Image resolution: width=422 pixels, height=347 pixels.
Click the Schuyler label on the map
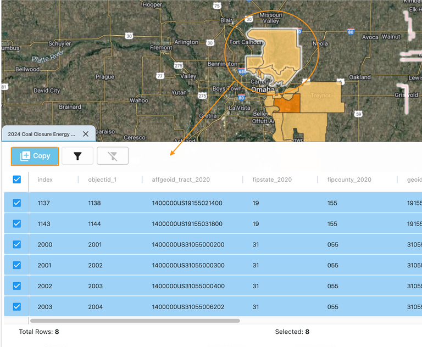coord(59,43)
